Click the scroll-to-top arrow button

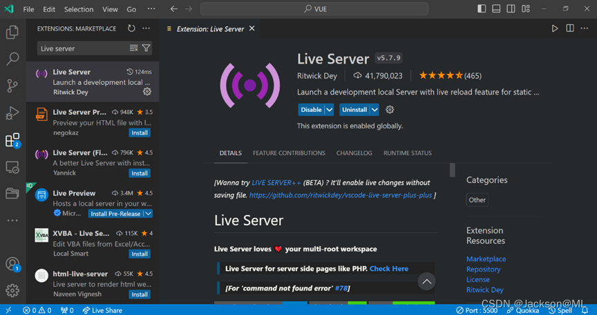pyautogui.click(x=426, y=282)
